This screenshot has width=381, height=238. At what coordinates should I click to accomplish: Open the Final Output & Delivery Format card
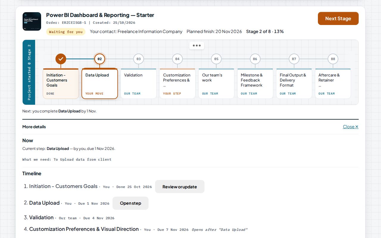pos(294,84)
